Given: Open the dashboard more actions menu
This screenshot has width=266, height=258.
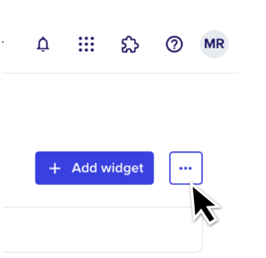Looking at the screenshot, I should coord(186,168).
